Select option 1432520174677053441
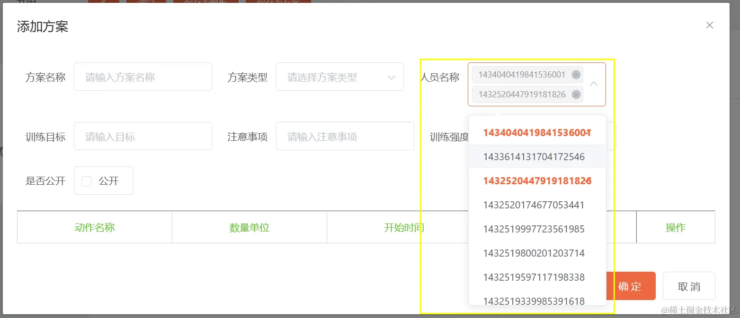Screen dimensions: 740x318 (x=537, y=205)
